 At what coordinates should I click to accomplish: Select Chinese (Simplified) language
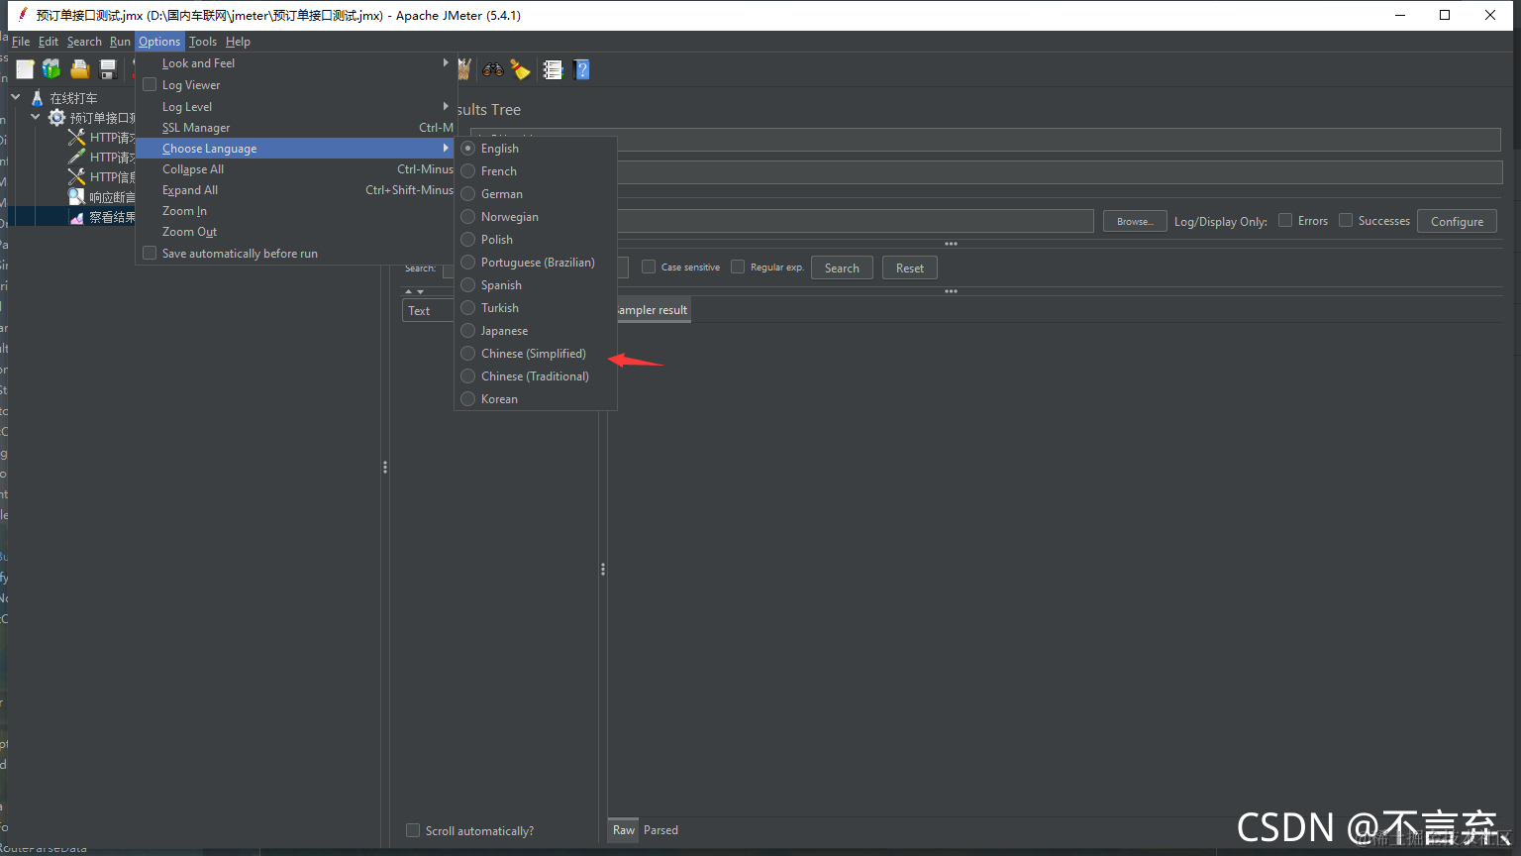pyautogui.click(x=536, y=354)
